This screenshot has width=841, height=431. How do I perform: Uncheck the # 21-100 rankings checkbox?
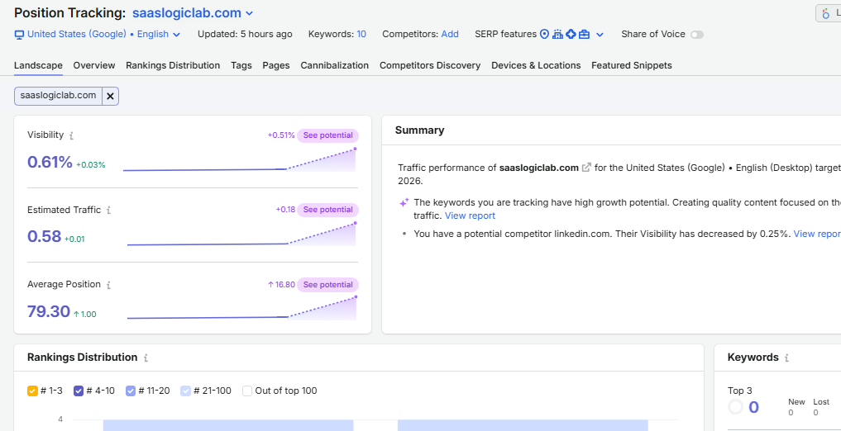point(185,391)
